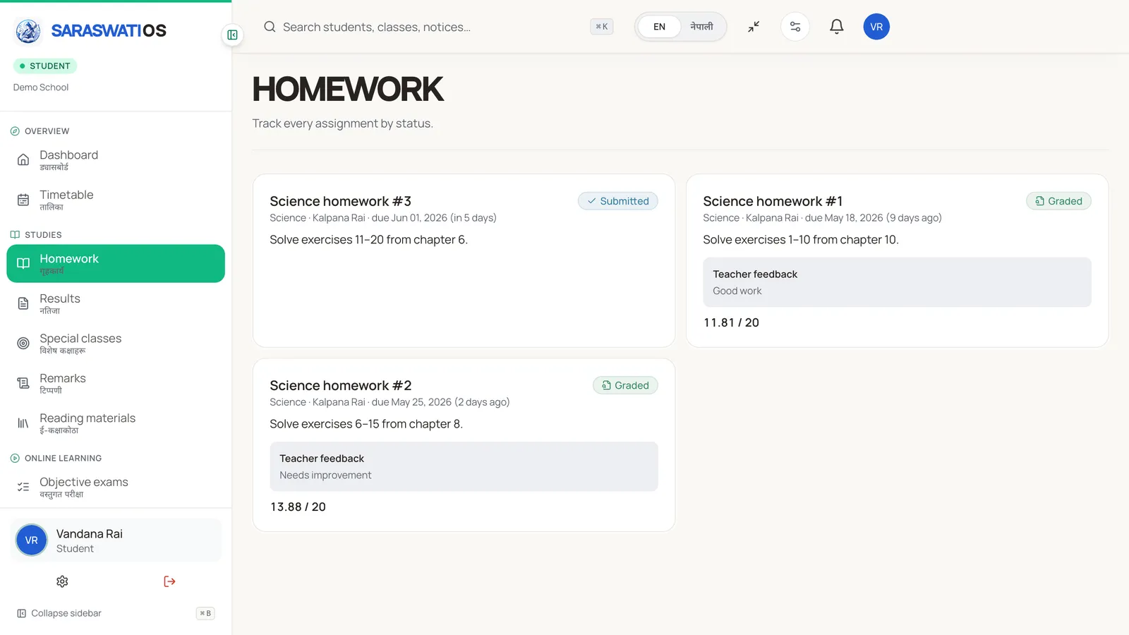Image resolution: width=1129 pixels, height=635 pixels.
Task: Click the score 11.81 / 20
Action: (731, 322)
